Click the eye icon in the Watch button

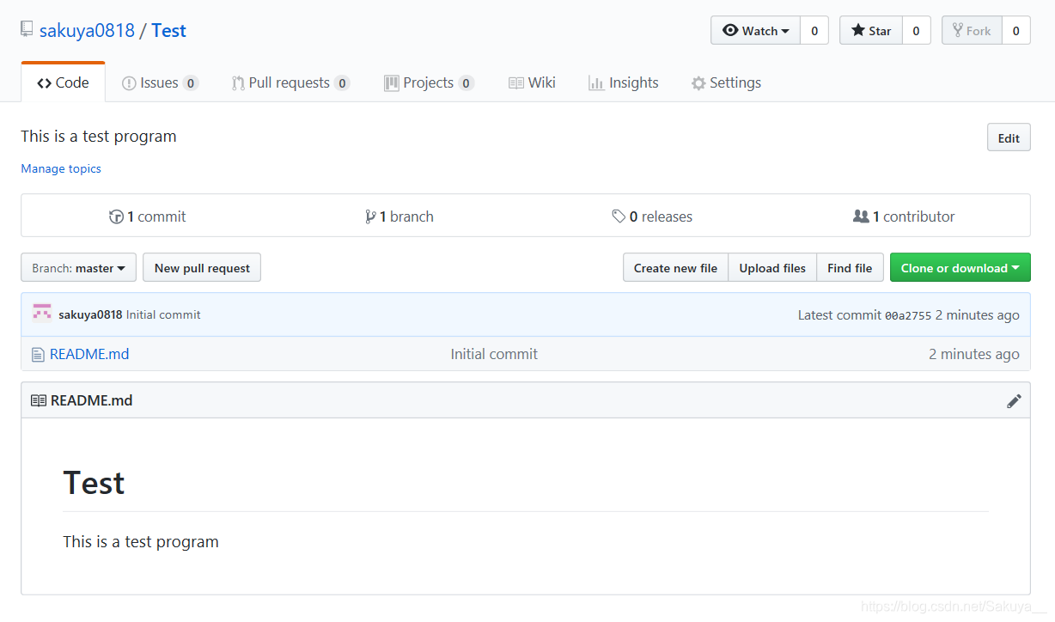click(x=730, y=30)
